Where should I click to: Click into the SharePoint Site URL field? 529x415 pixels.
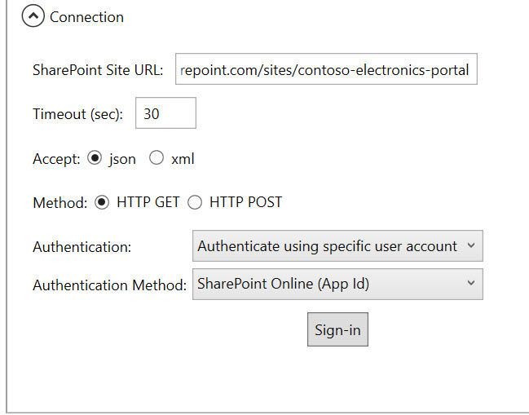[x=326, y=68]
